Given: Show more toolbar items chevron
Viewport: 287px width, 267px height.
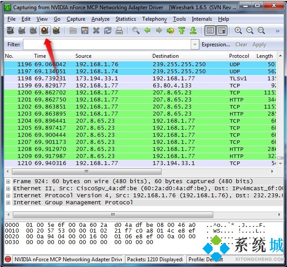Looking at the screenshot, I should pyautogui.click(x=277, y=31).
